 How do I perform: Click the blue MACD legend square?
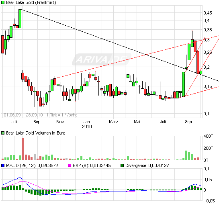[x=3, y=165]
